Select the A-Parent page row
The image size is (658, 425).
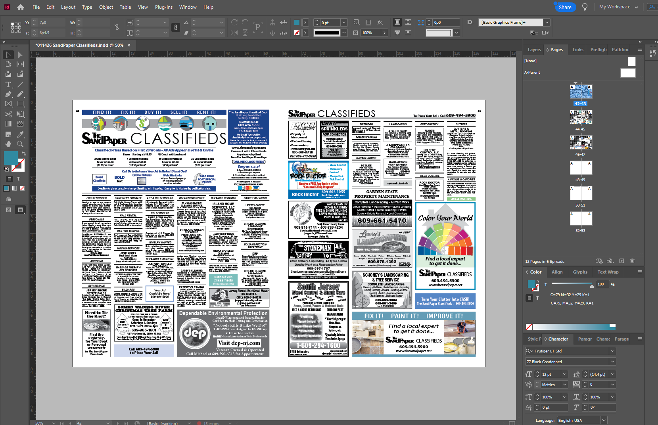[x=580, y=73]
